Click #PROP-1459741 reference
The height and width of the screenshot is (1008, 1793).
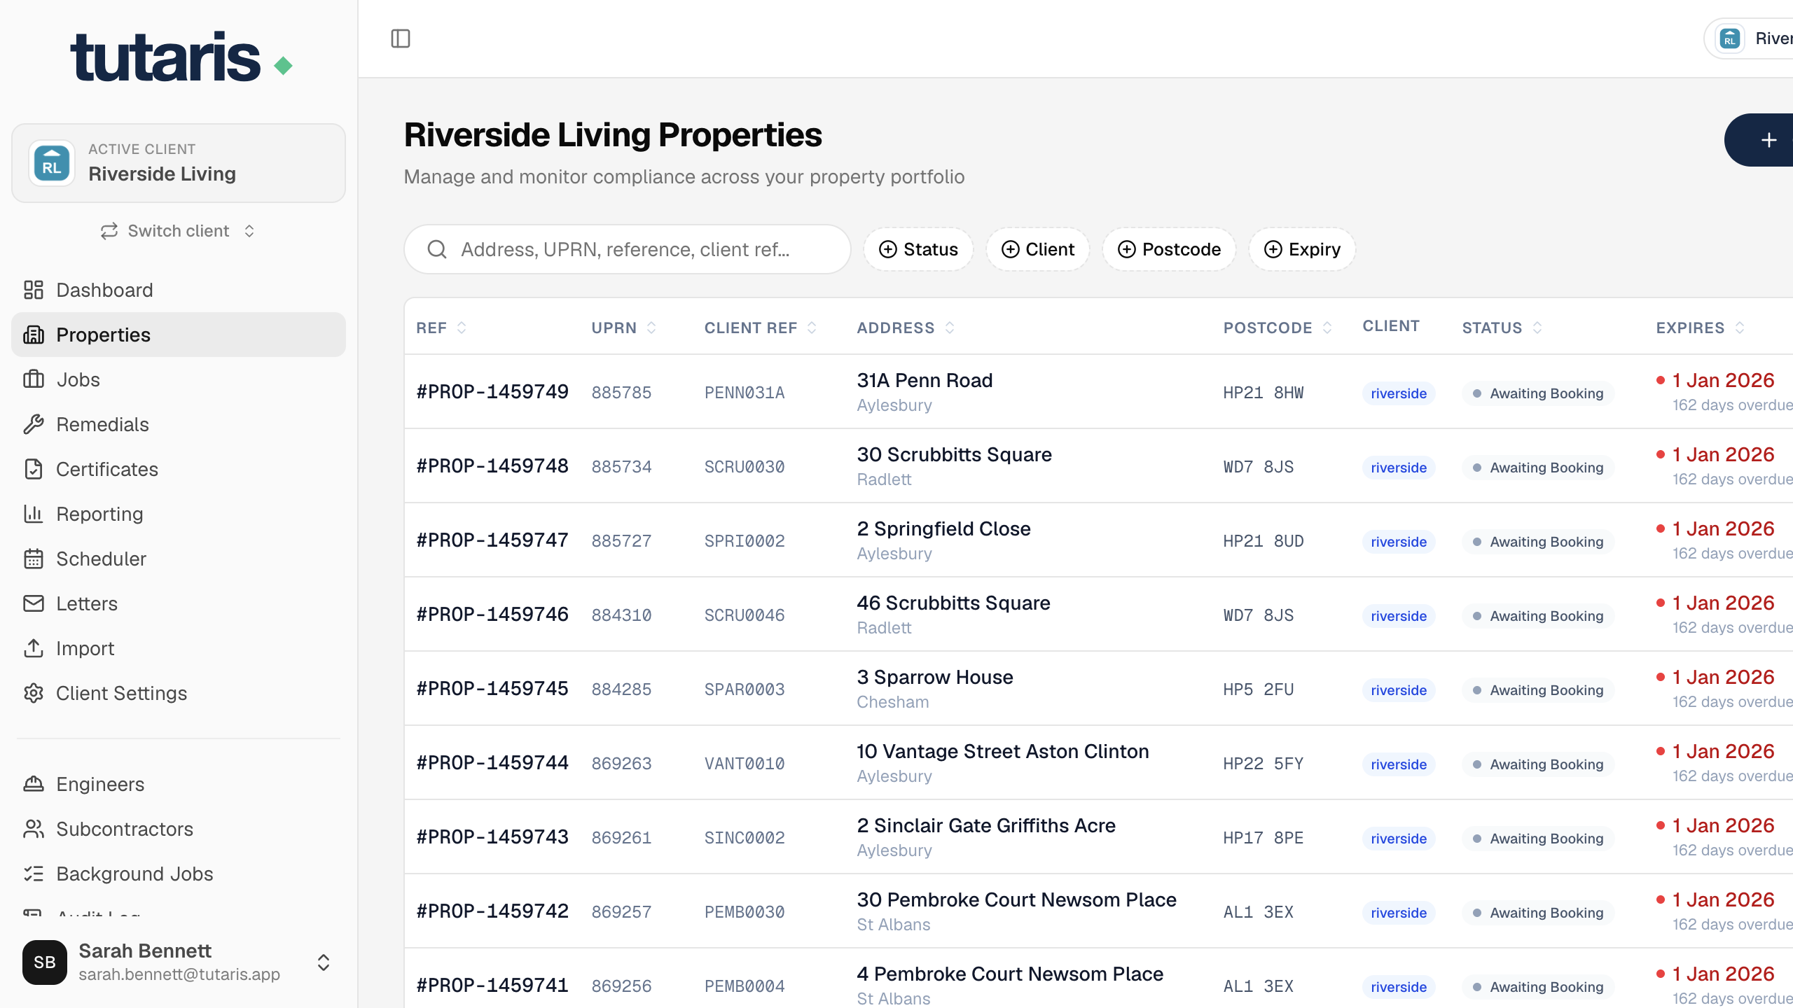click(x=492, y=985)
